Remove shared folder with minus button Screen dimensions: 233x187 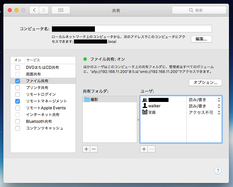pos(94,149)
